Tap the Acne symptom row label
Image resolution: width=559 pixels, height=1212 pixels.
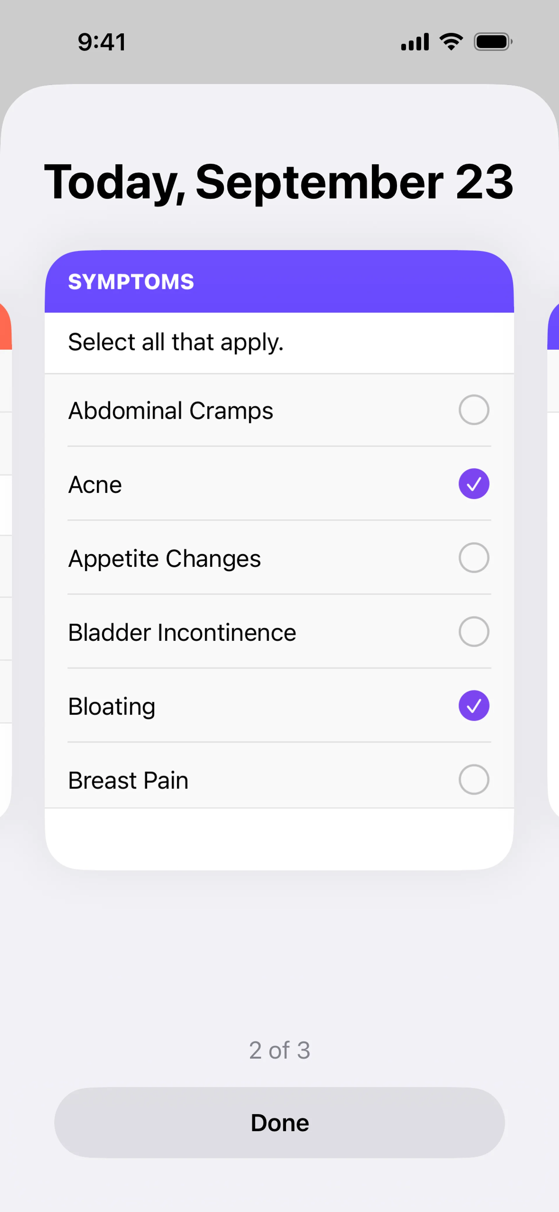pos(95,485)
